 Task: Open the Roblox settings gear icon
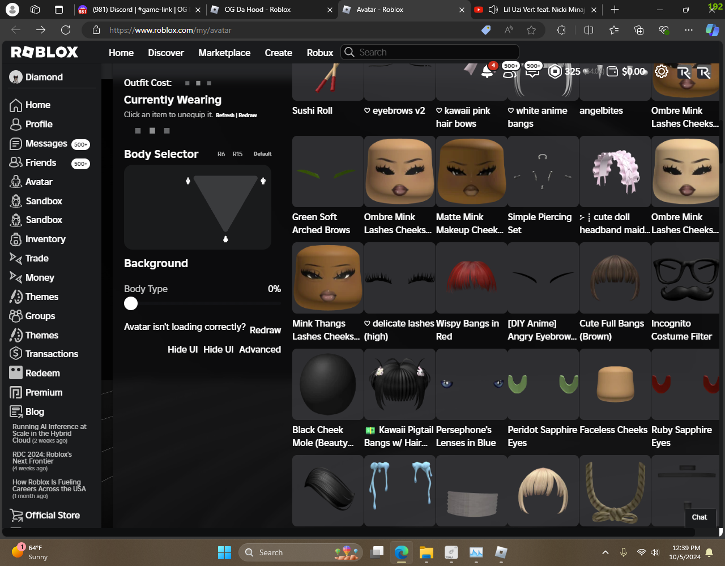[661, 71]
